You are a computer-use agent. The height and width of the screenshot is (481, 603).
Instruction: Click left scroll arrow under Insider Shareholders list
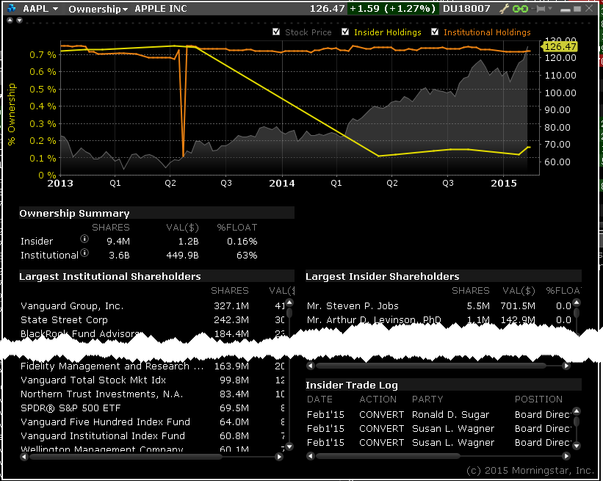[x=311, y=366]
